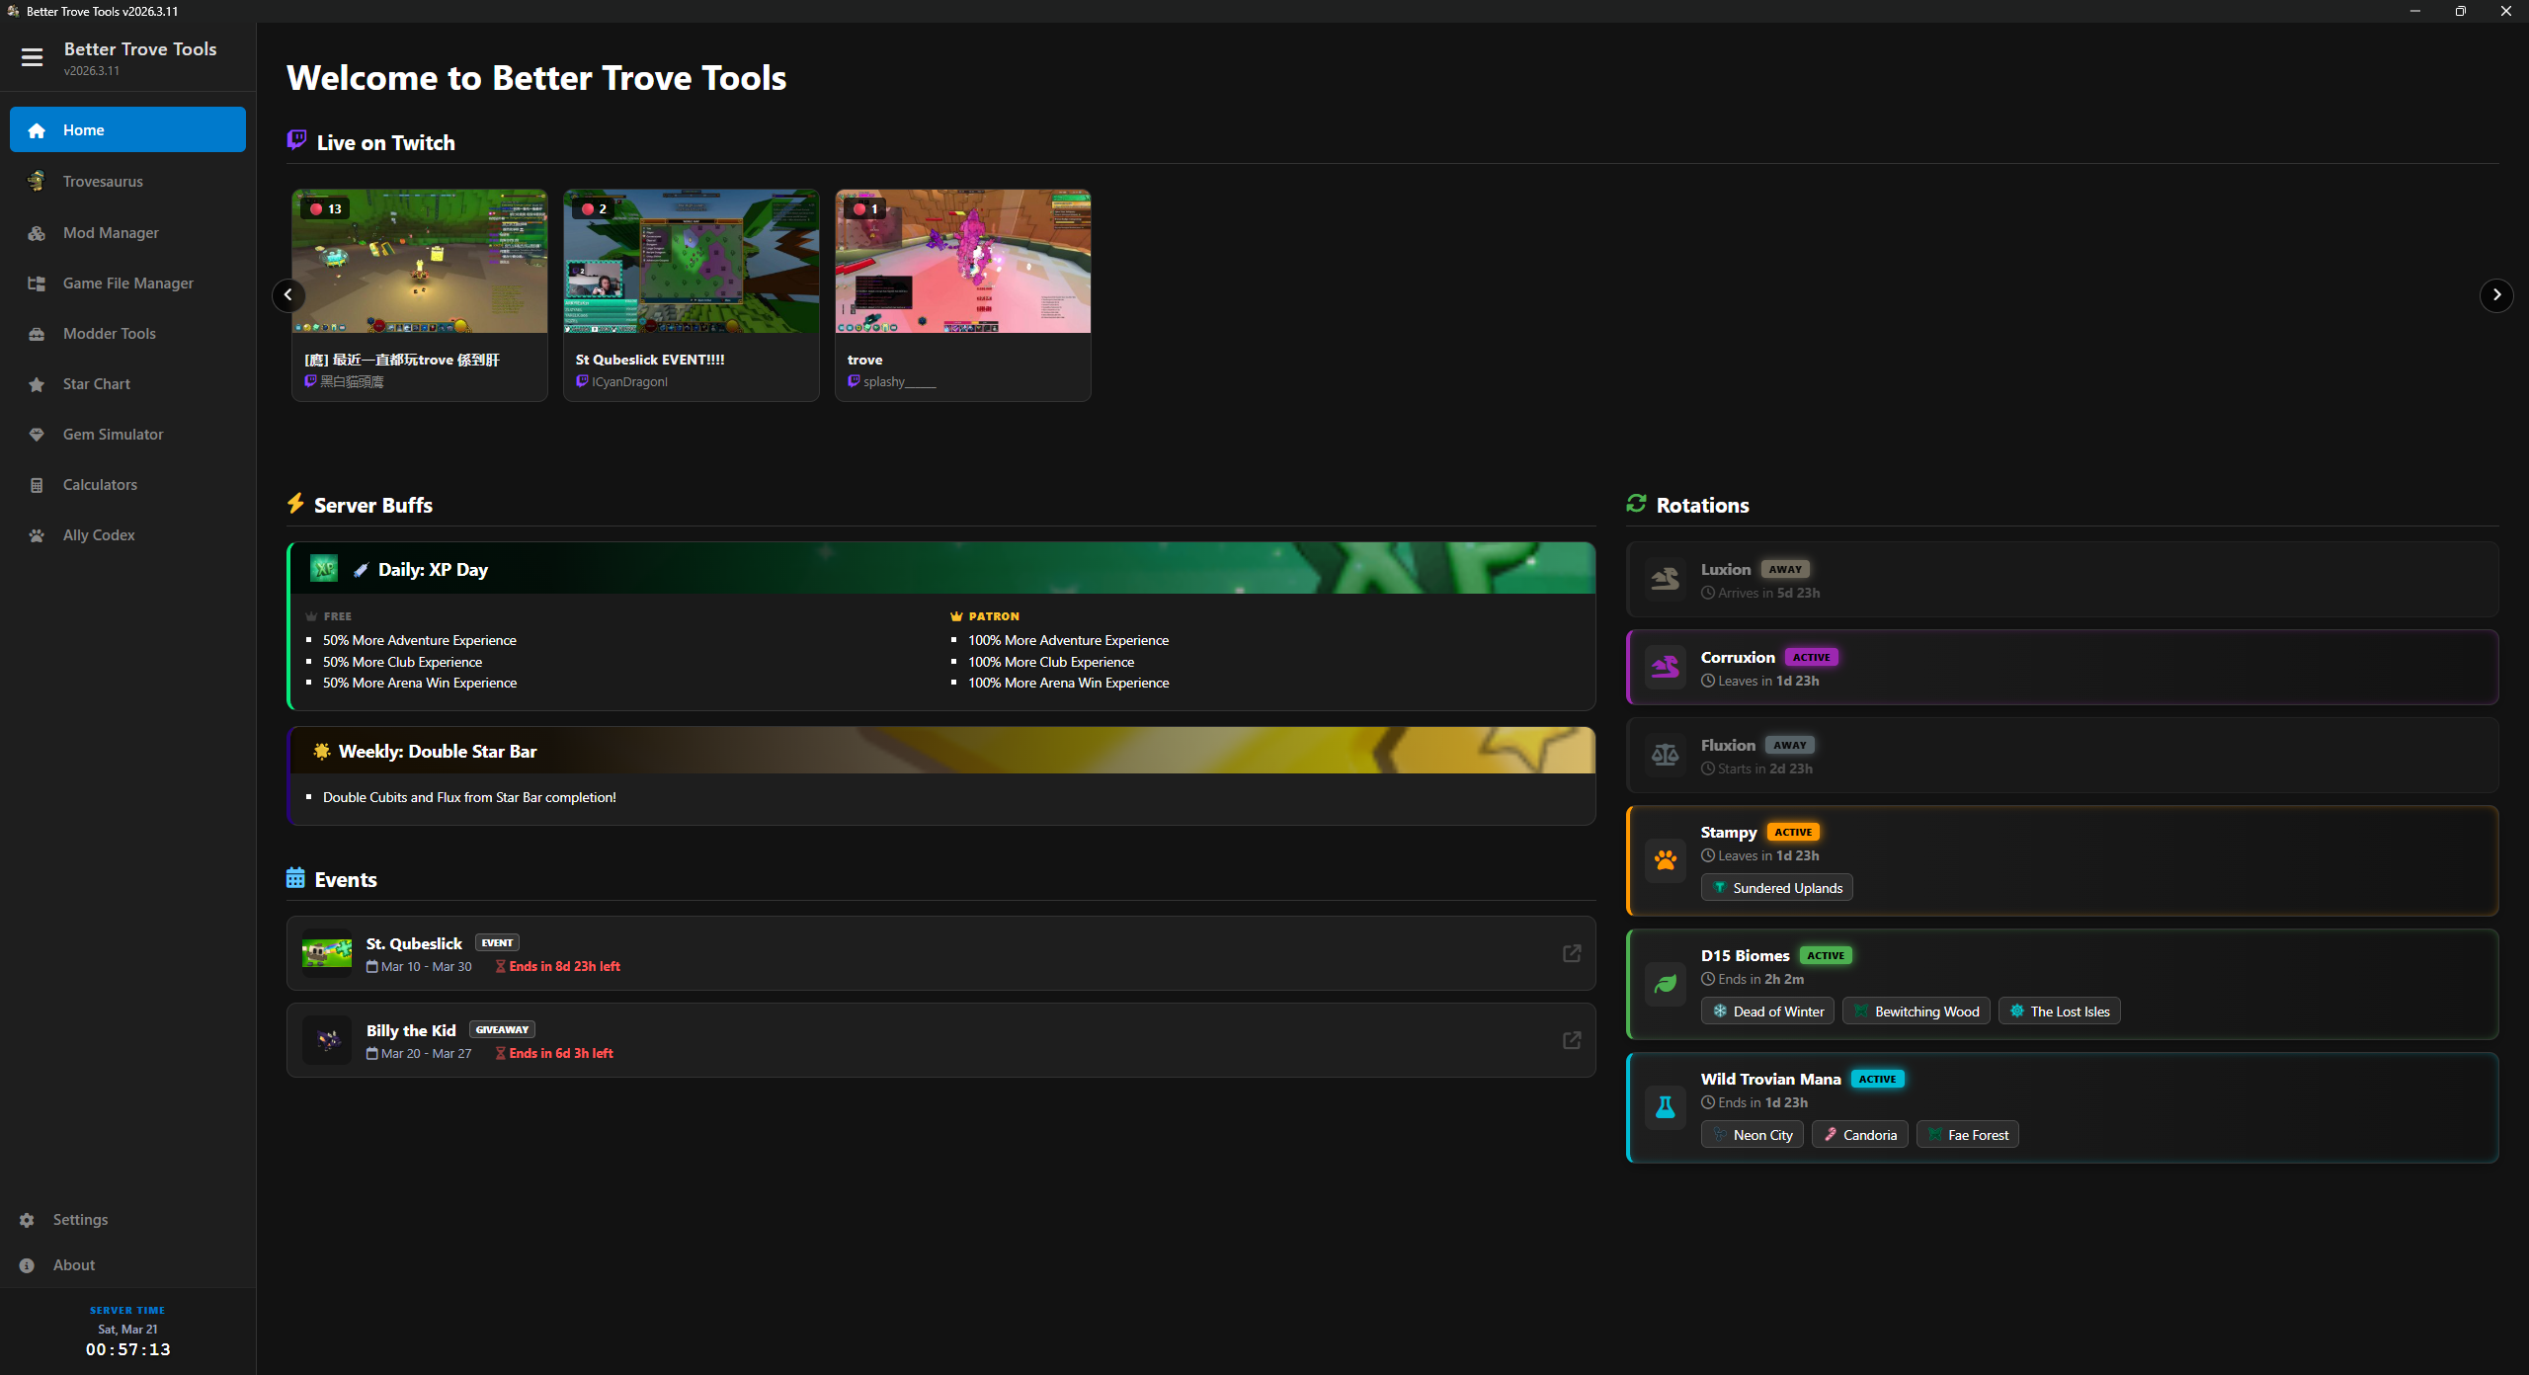Toggle the navigation hamburger menu
This screenshot has width=2529, height=1375.
coord(32,57)
